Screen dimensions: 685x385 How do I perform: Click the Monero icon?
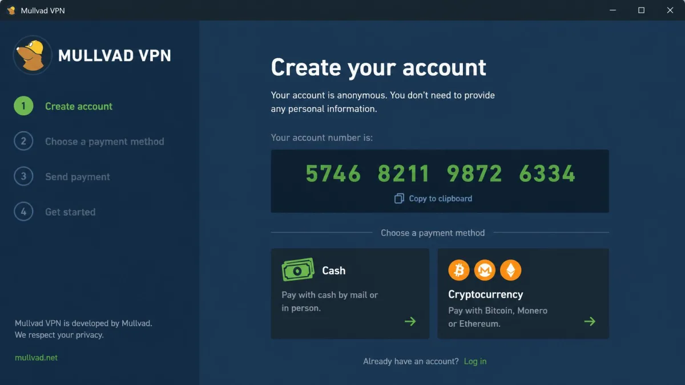coord(485,270)
